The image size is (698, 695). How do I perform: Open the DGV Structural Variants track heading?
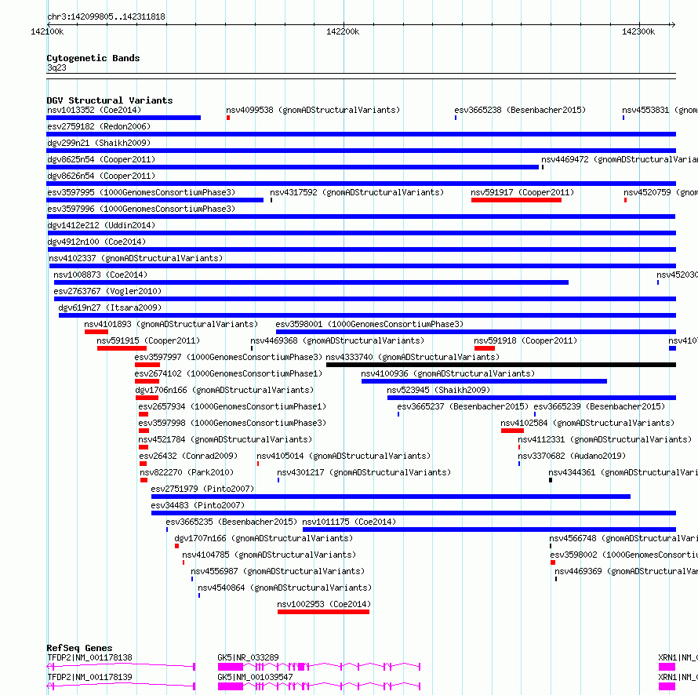pos(110,100)
